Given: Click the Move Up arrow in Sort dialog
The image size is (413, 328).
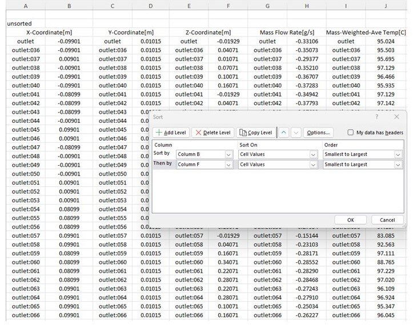Looking at the screenshot, I should tap(284, 133).
